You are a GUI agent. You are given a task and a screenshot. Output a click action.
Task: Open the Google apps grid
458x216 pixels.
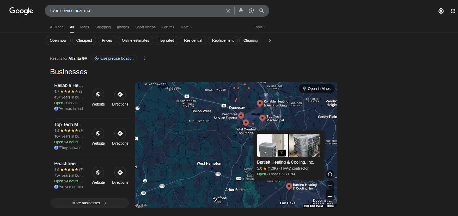[453, 11]
